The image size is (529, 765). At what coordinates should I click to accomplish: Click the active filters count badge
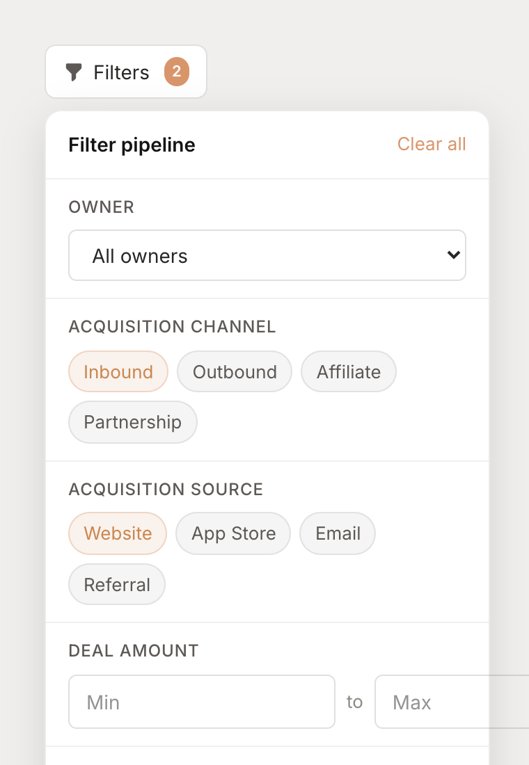[176, 72]
